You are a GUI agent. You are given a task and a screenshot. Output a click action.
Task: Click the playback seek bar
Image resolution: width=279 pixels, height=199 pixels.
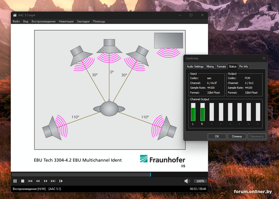[x=105, y=174]
